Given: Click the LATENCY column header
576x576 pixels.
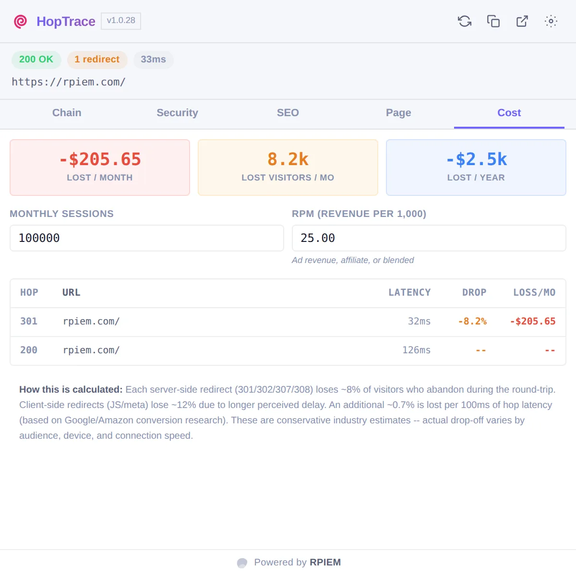Looking at the screenshot, I should click(x=409, y=293).
